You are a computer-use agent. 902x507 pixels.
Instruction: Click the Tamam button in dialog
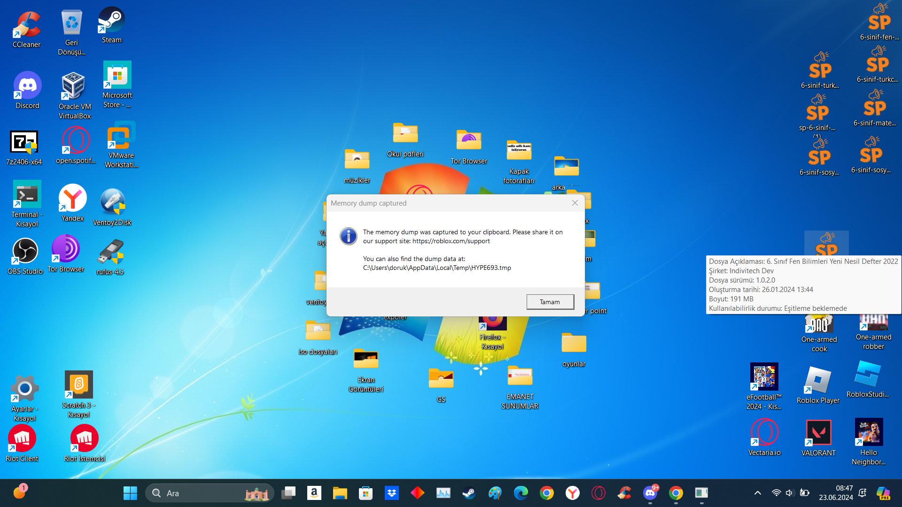coord(550,302)
